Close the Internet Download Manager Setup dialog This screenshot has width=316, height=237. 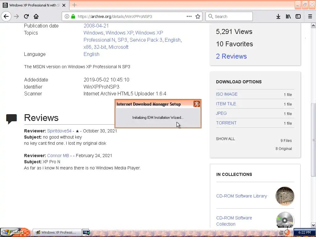pos(197,104)
